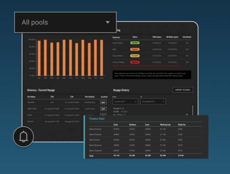Click the Total row label

[91, 156]
